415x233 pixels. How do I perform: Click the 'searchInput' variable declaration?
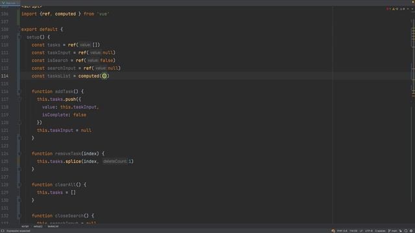pos(62,68)
